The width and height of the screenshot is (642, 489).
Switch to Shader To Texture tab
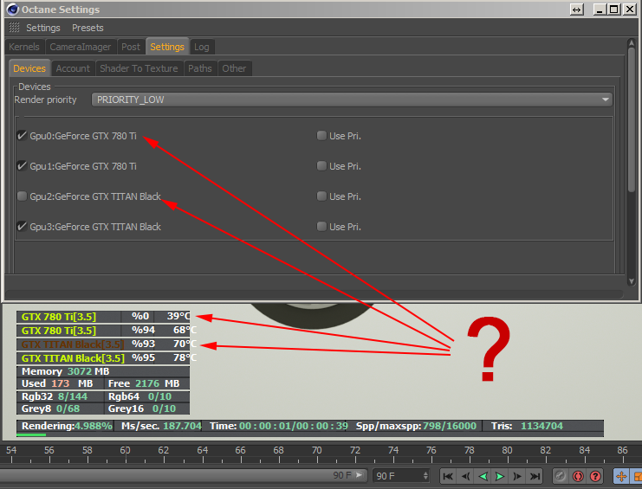[x=139, y=68]
